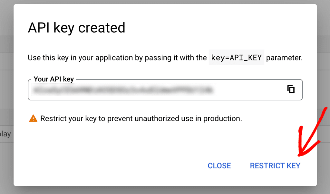This screenshot has height=194, width=330.
Task: Click the Your API key field label
Action: tap(53, 79)
